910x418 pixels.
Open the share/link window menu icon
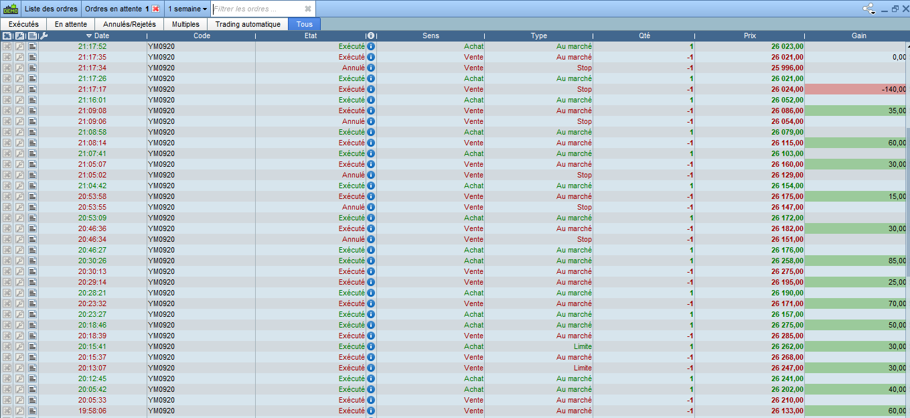(869, 9)
